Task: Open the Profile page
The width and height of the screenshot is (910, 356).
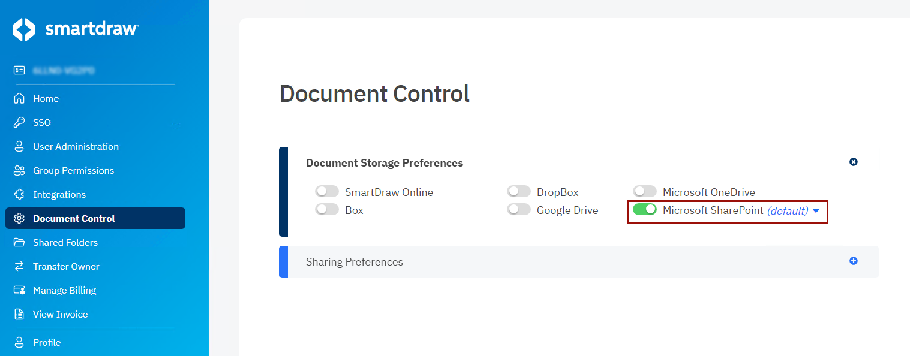Action: tap(18, 342)
